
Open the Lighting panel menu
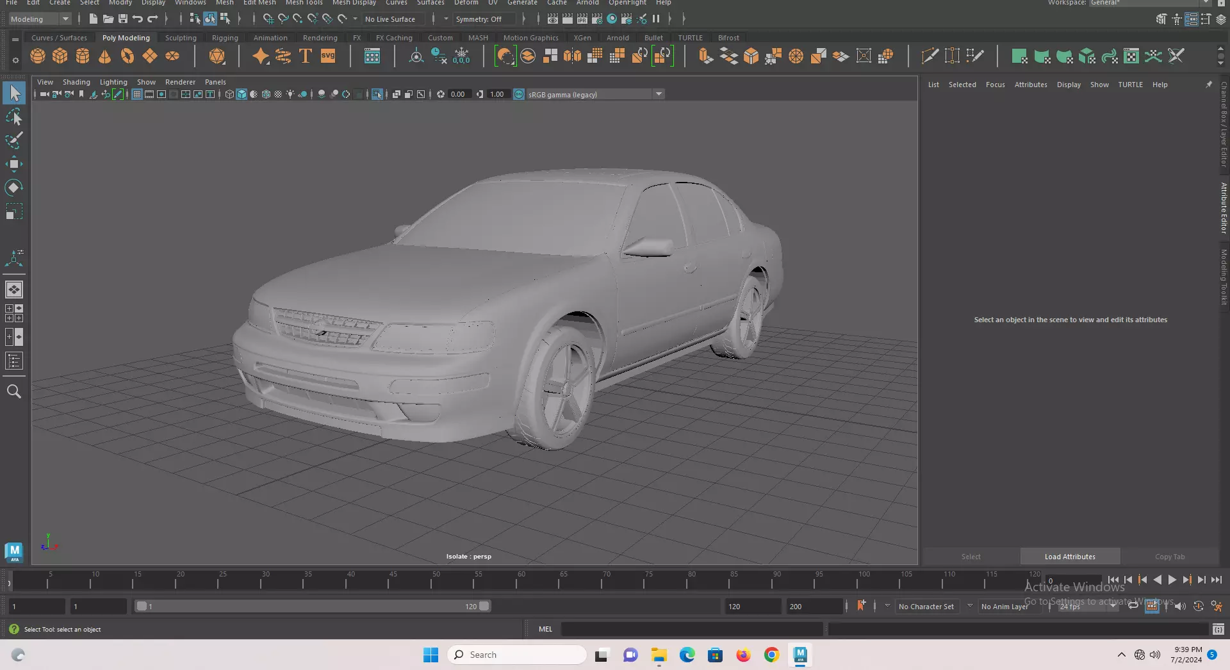(x=113, y=82)
